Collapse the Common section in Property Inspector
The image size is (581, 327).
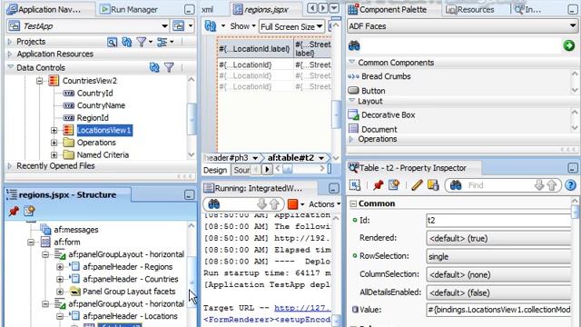click(353, 203)
